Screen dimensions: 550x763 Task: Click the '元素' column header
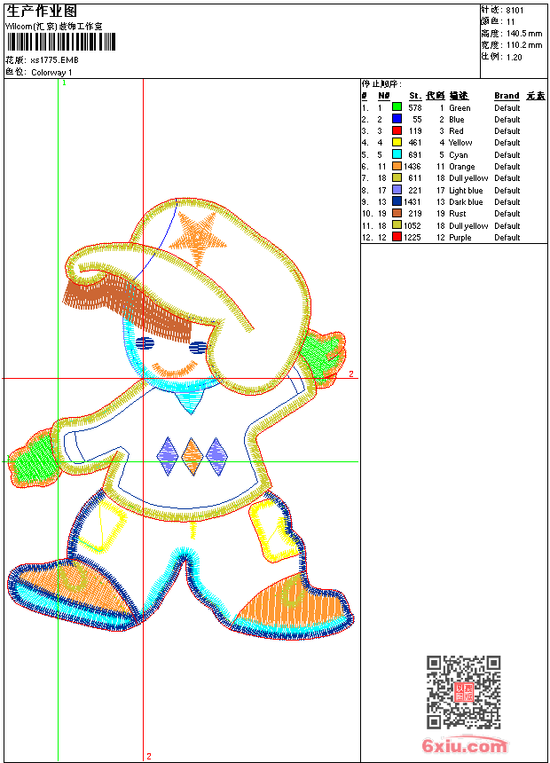click(536, 96)
